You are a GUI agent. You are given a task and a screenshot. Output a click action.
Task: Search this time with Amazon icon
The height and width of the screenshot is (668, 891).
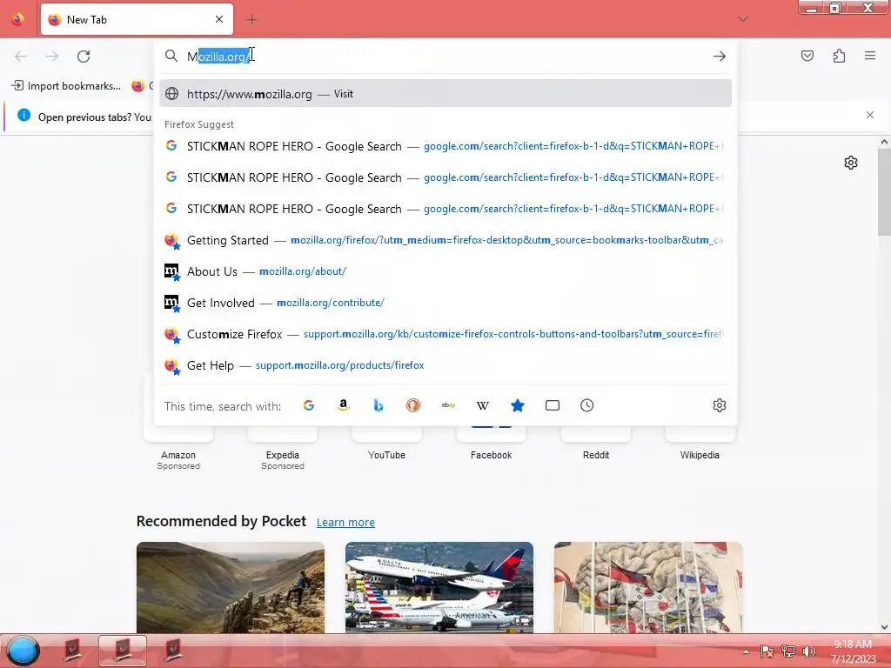pos(343,405)
